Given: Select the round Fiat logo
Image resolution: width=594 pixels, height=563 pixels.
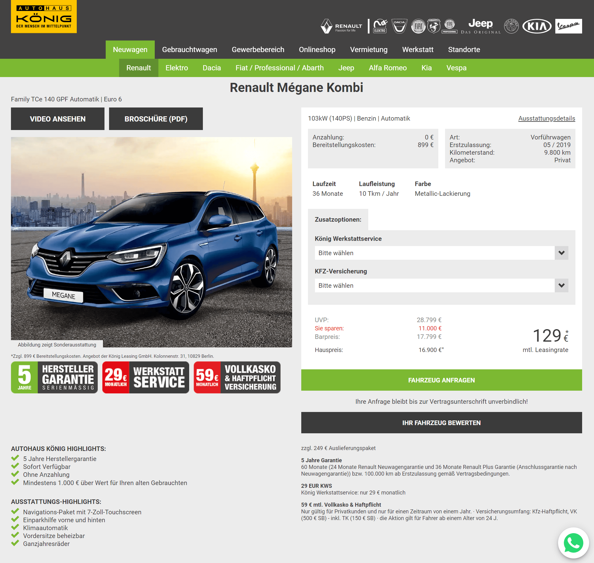Looking at the screenshot, I should (x=419, y=26).
